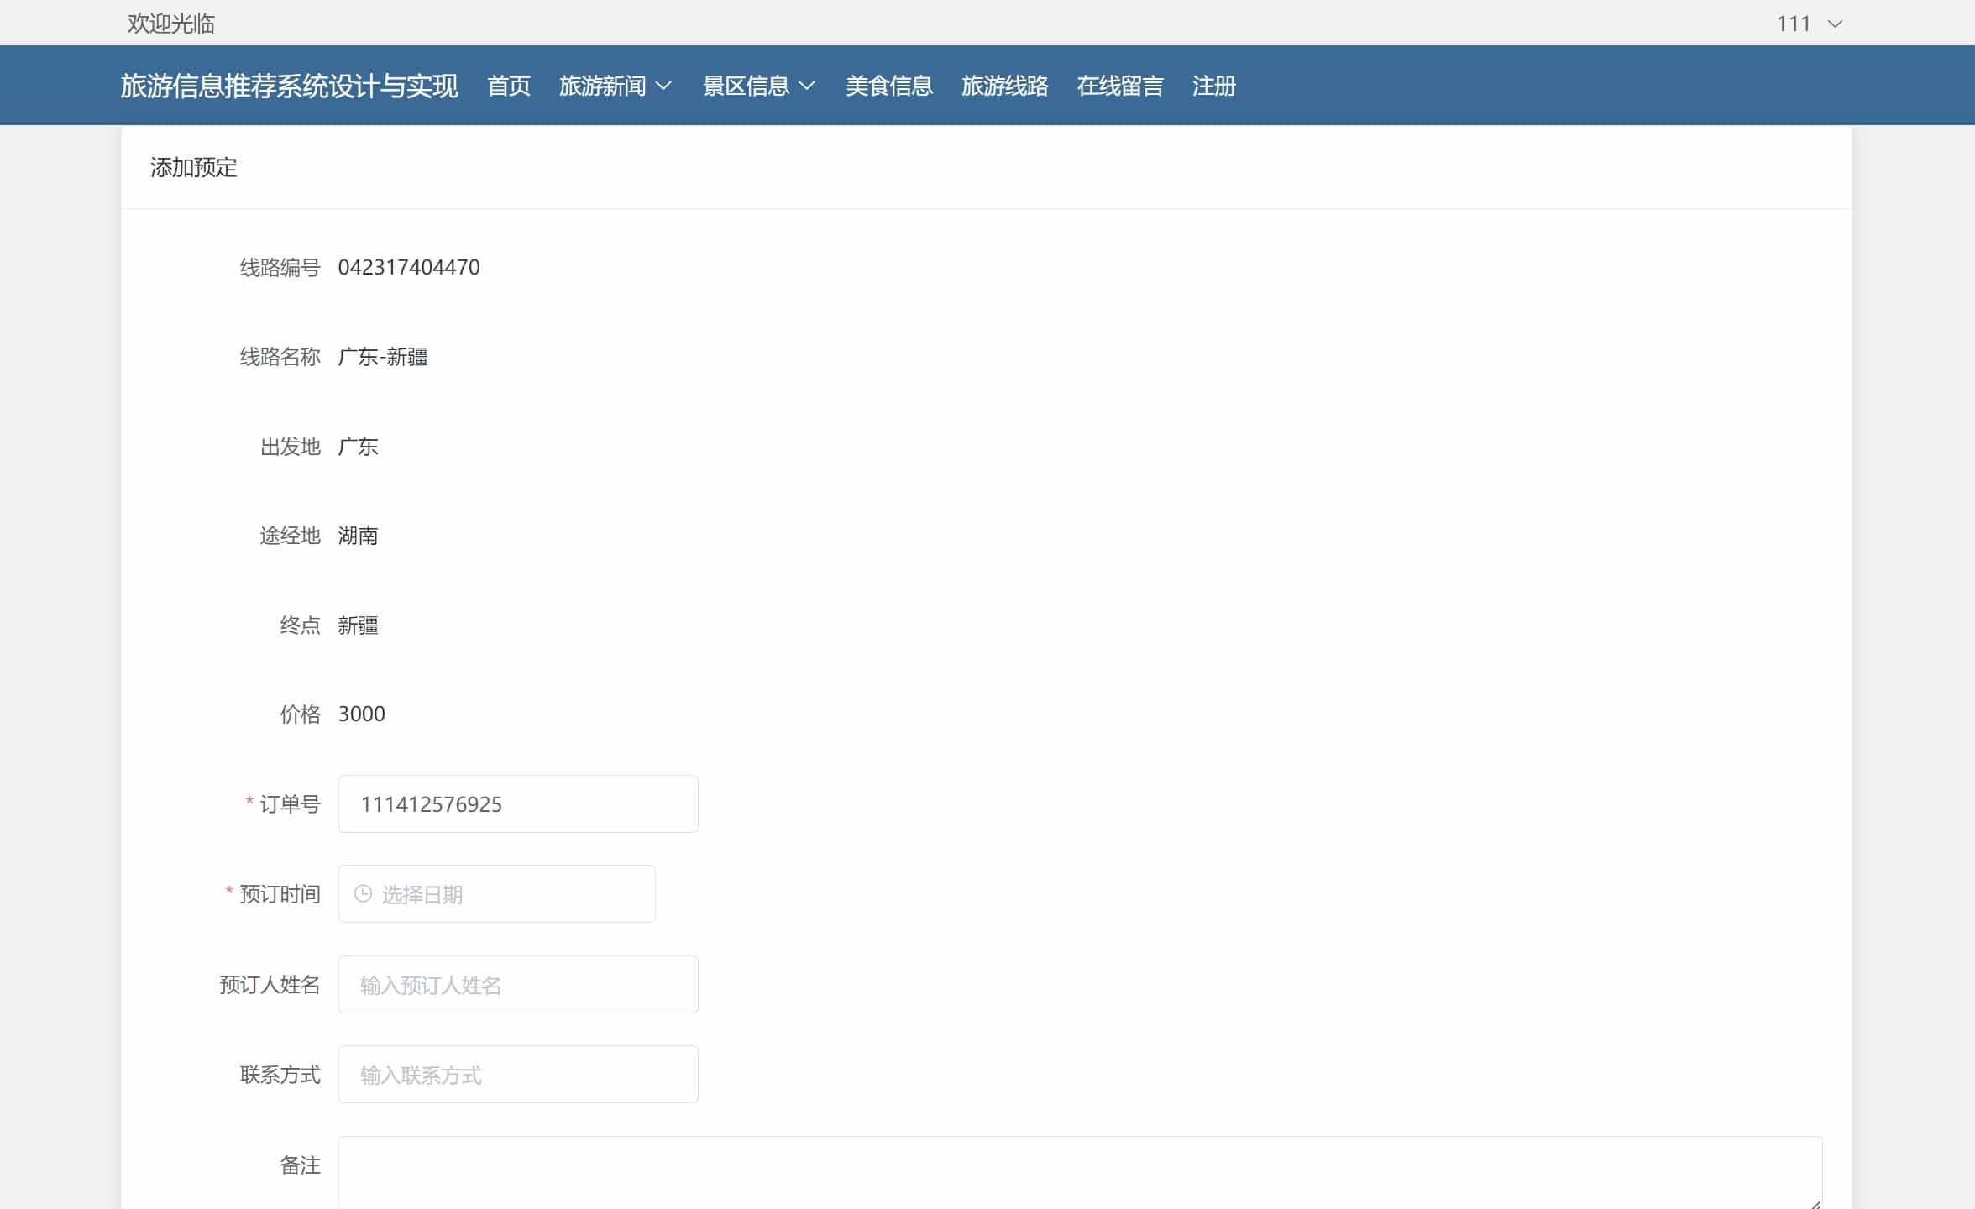Click the 途经地 value 湖南
1975x1209 pixels.
359,536
